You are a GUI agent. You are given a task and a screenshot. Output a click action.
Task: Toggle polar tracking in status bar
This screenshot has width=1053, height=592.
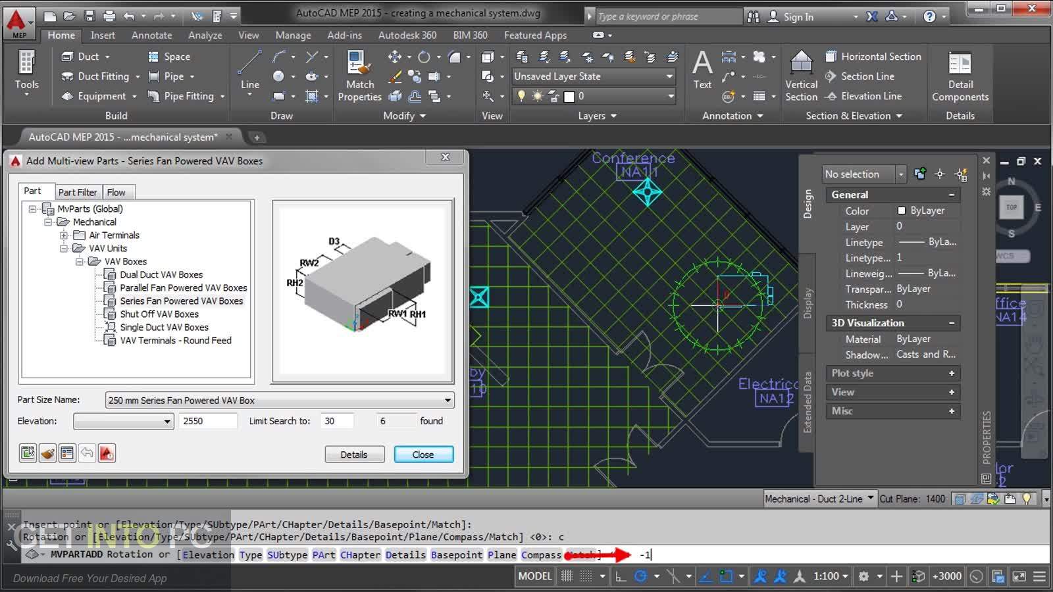point(640,576)
